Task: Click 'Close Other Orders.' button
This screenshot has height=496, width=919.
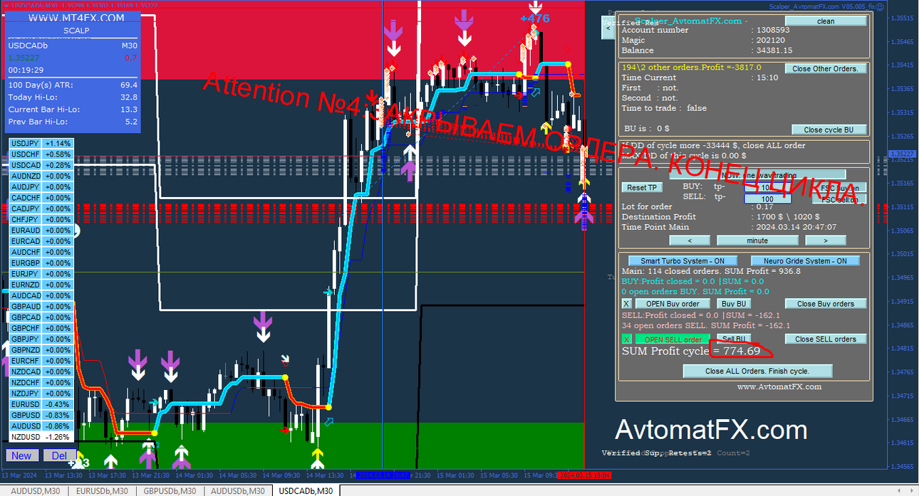Action: pos(826,69)
